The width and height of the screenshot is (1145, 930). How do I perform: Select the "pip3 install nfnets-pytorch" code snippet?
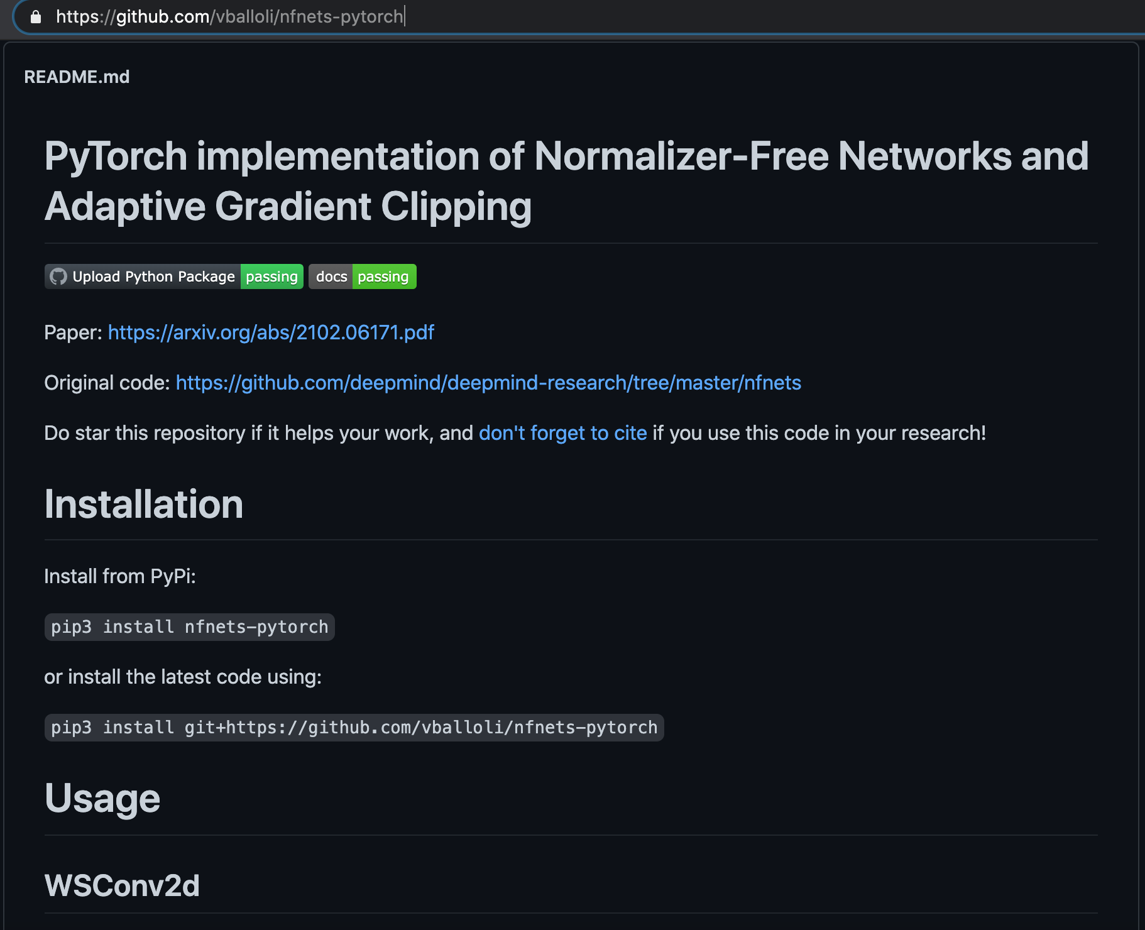click(x=189, y=627)
